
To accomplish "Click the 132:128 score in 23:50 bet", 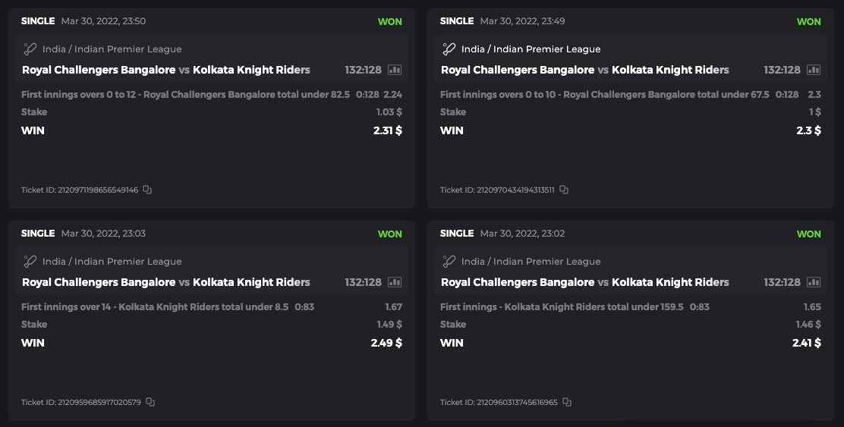I will coord(363,70).
